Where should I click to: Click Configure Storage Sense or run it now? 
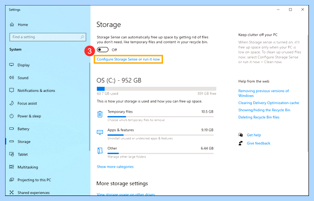128,59
